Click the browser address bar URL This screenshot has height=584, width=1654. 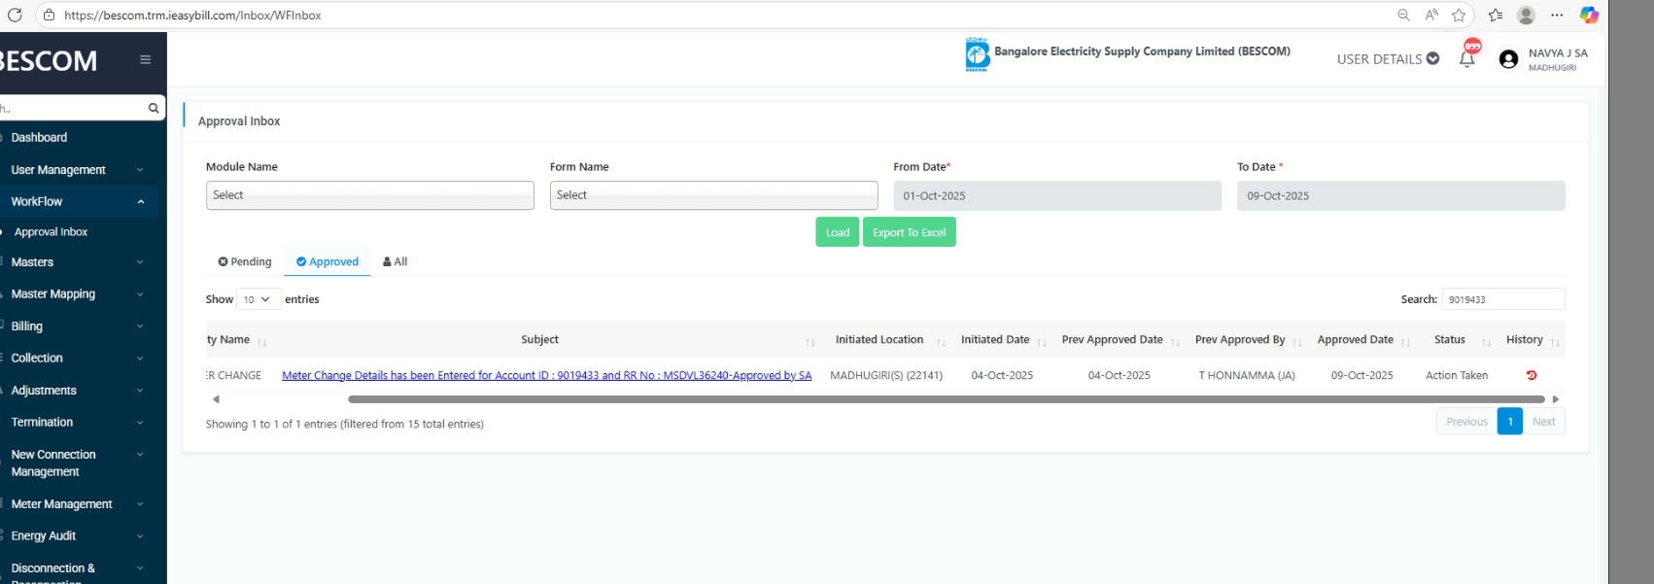click(192, 16)
